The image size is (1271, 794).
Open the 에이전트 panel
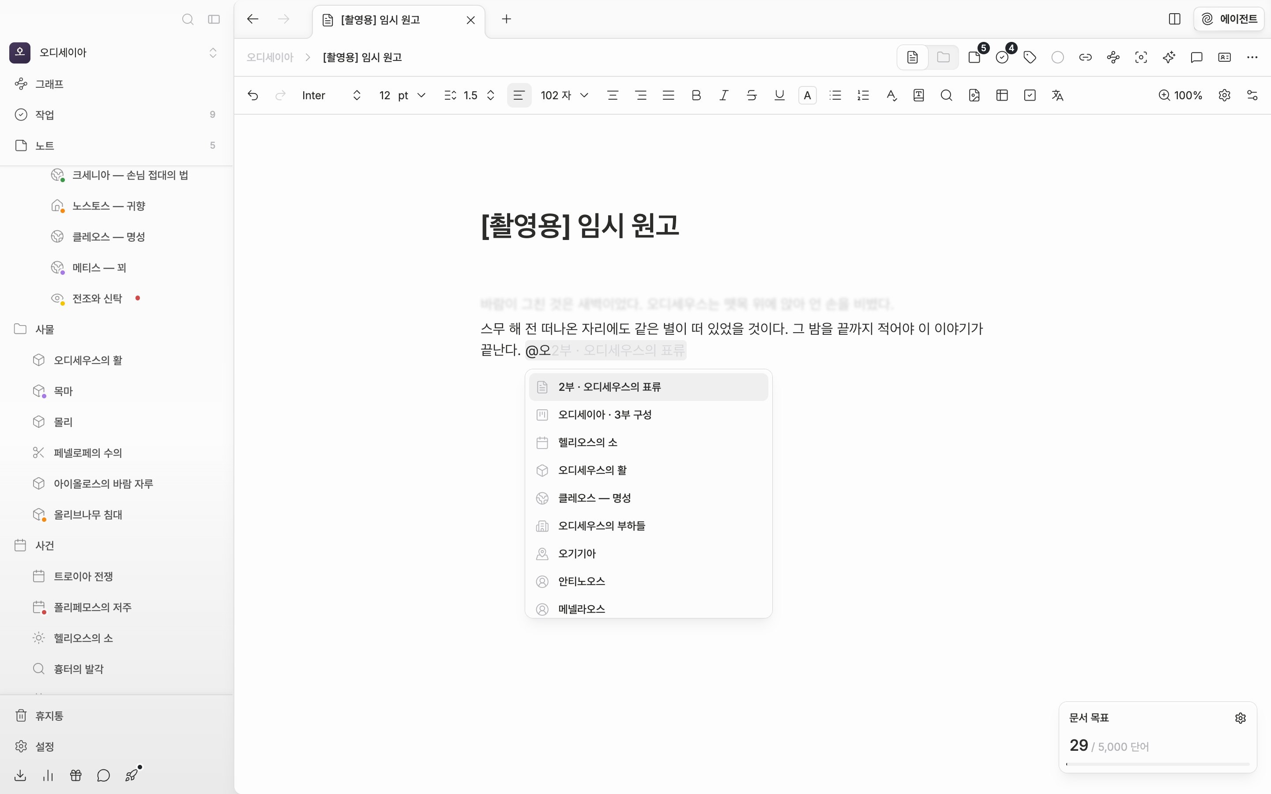click(1229, 19)
